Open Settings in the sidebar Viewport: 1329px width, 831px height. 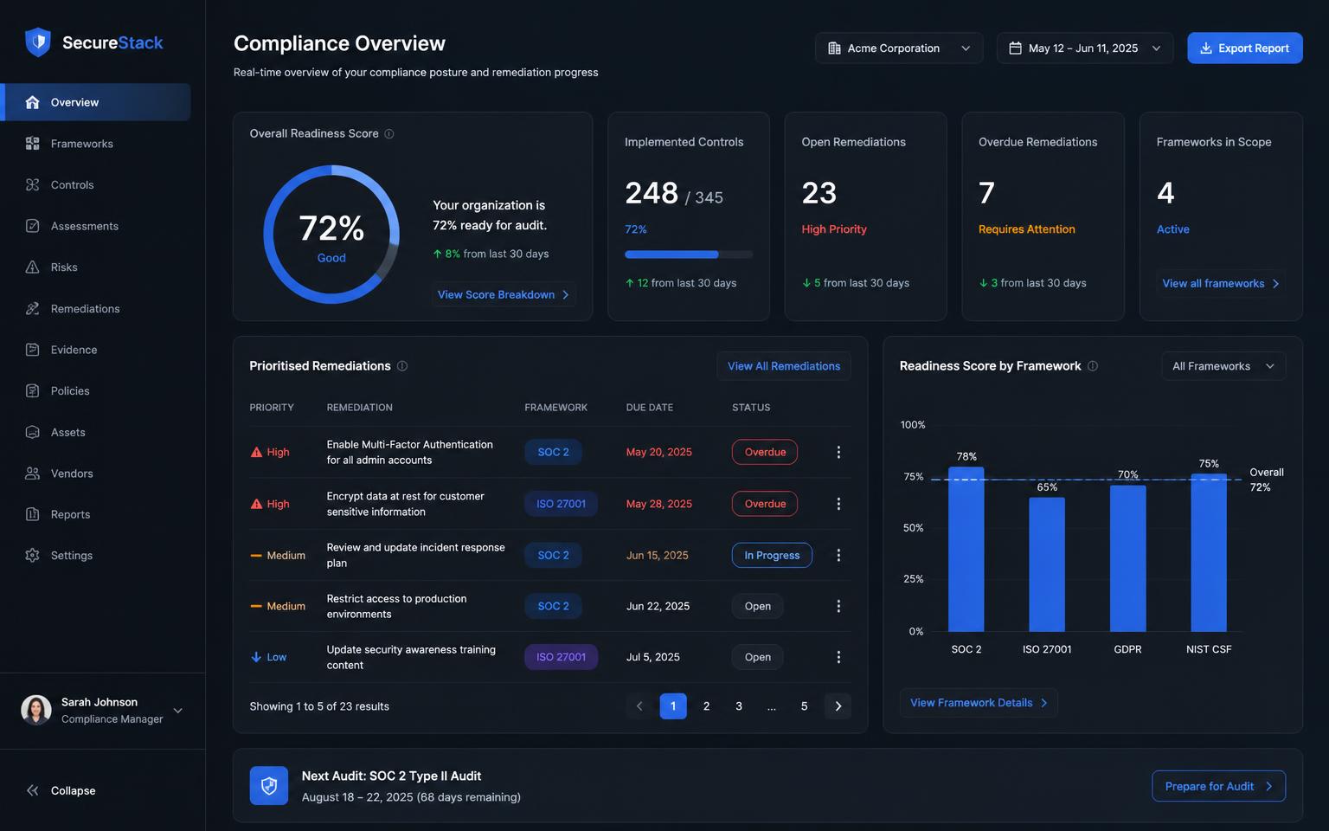click(95, 556)
